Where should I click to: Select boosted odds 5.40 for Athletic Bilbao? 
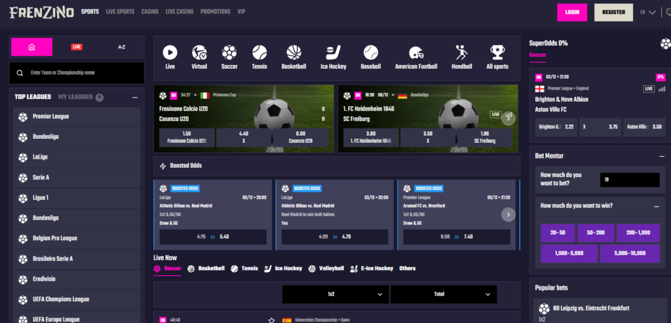point(213,237)
